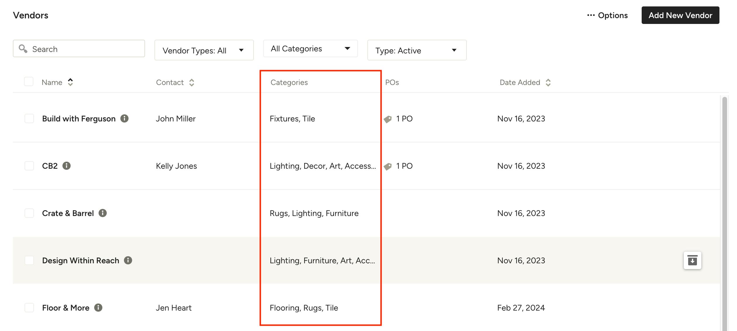This screenshot has width=737, height=331.
Task: Click the info icon next to Floor & More
Action: (99, 307)
